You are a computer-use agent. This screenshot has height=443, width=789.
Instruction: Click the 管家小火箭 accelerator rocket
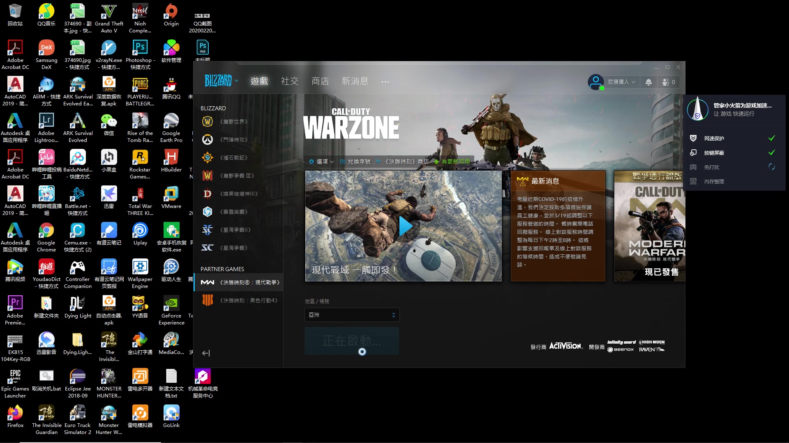pos(698,109)
